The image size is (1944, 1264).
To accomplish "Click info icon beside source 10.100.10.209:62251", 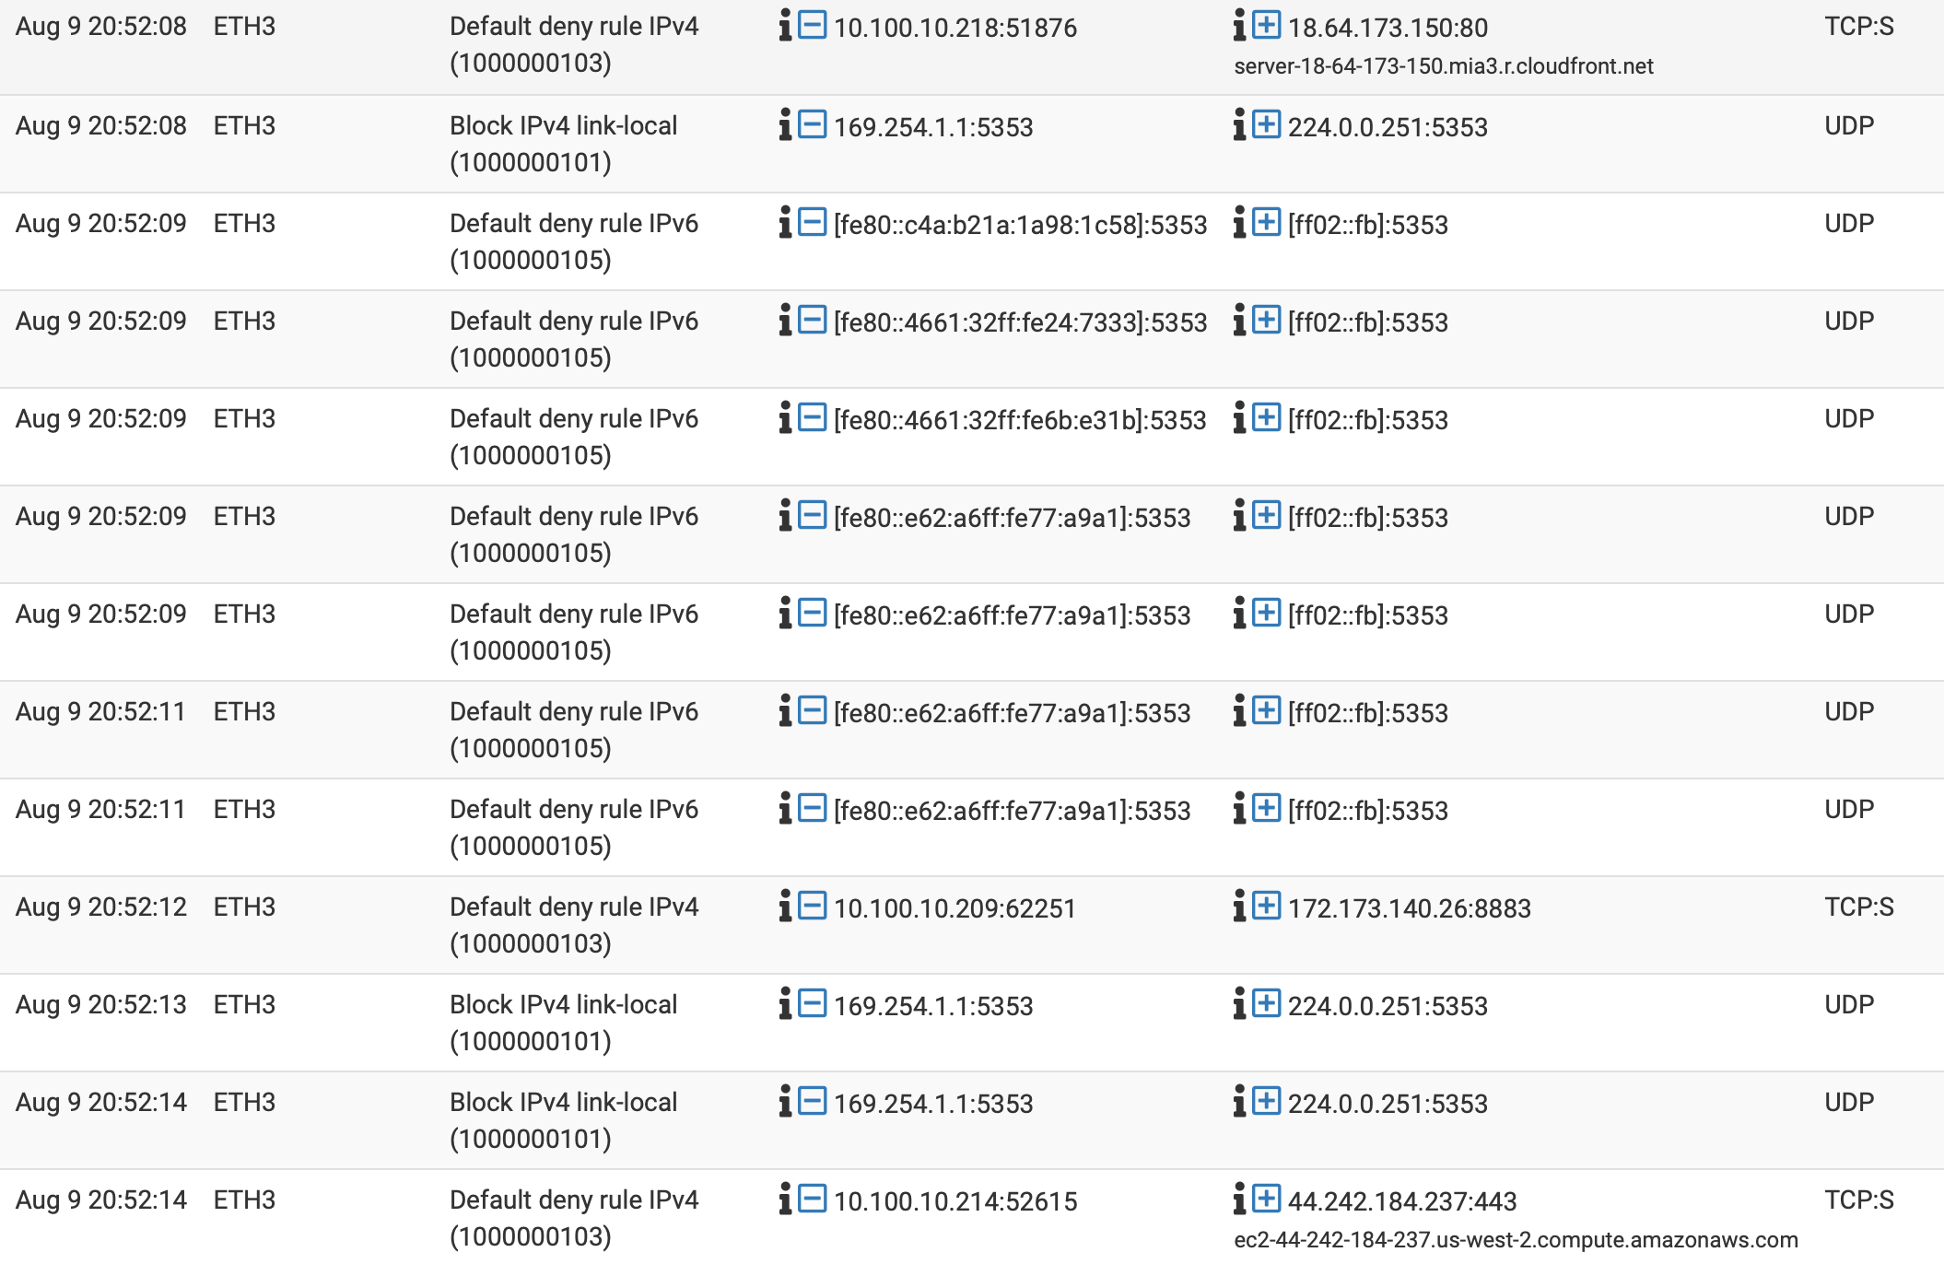I will pyautogui.click(x=785, y=906).
